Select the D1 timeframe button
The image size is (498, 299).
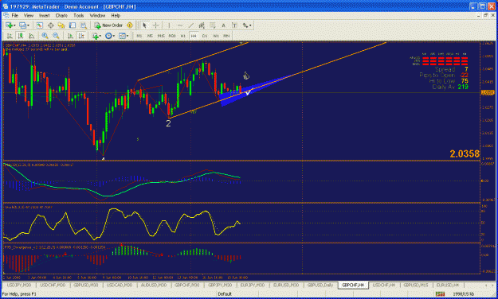pyautogui.click(x=205, y=36)
